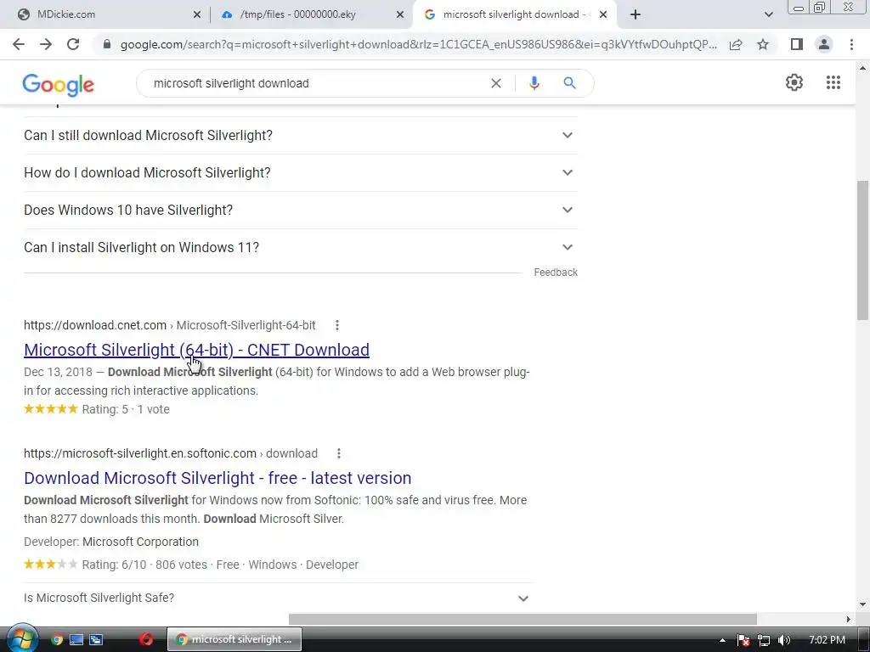Open Download Microsoft Silverlight free latest version link
The image size is (870, 652).
(217, 479)
